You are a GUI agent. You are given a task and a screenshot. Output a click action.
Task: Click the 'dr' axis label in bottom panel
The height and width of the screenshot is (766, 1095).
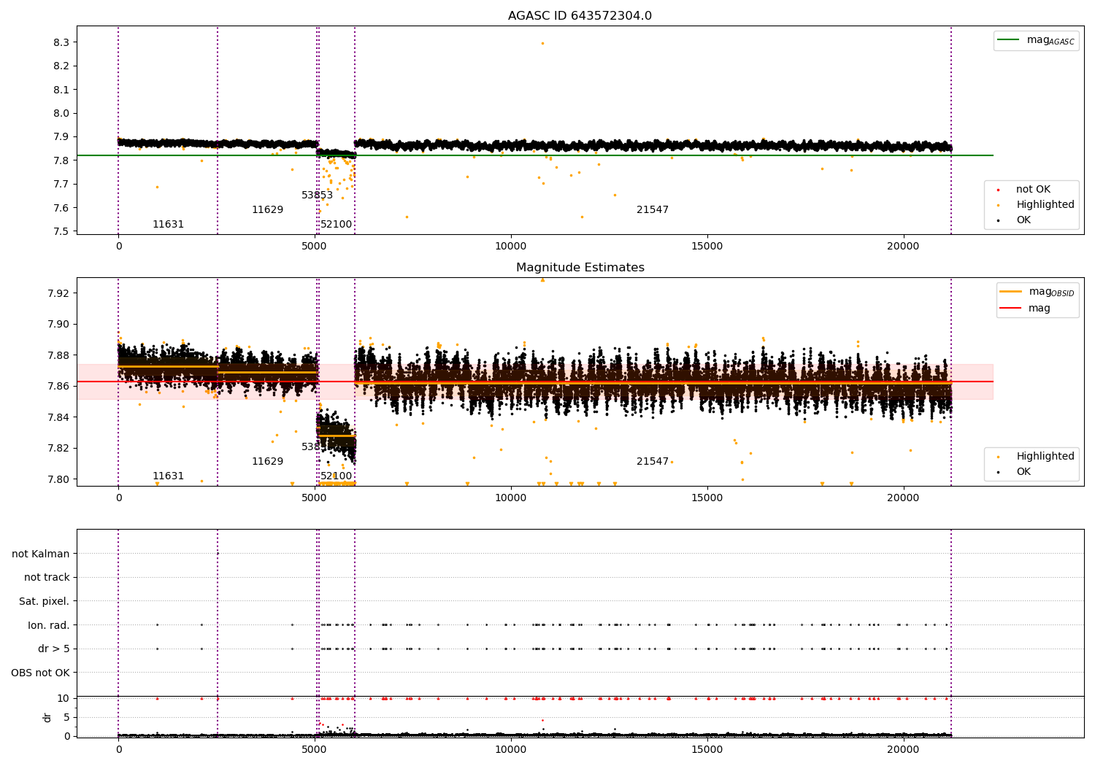point(47,717)
